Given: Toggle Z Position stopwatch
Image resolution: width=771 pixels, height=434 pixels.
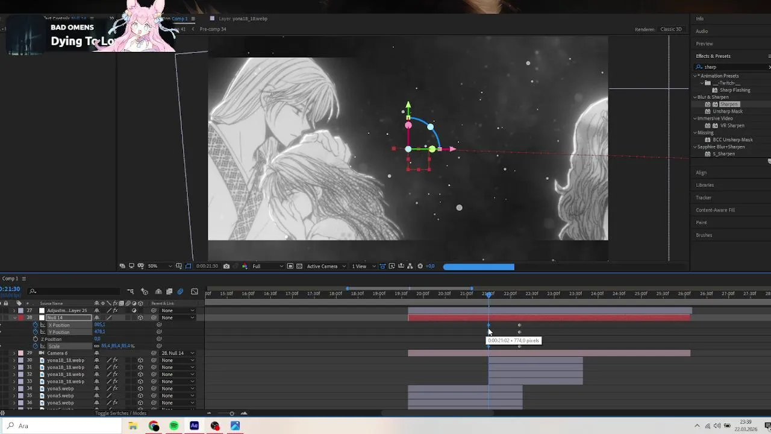Looking at the screenshot, I should pyautogui.click(x=36, y=339).
